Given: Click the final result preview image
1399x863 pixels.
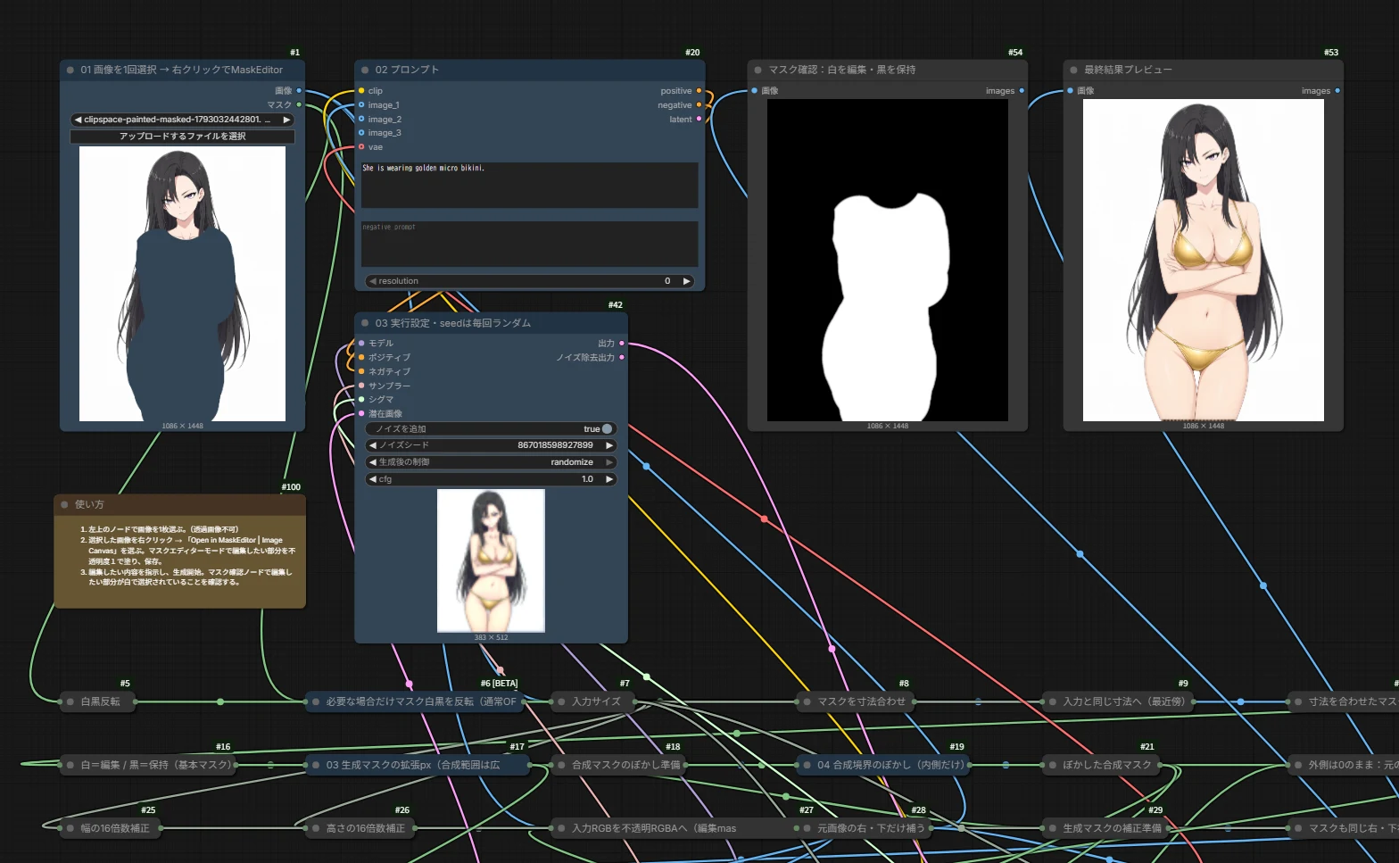Looking at the screenshot, I should tap(1204, 260).
